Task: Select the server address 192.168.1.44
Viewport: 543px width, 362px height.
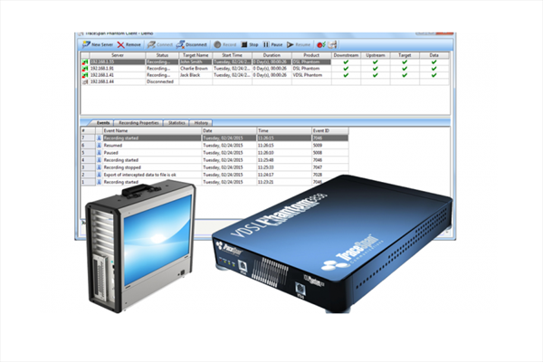Action: (118, 81)
